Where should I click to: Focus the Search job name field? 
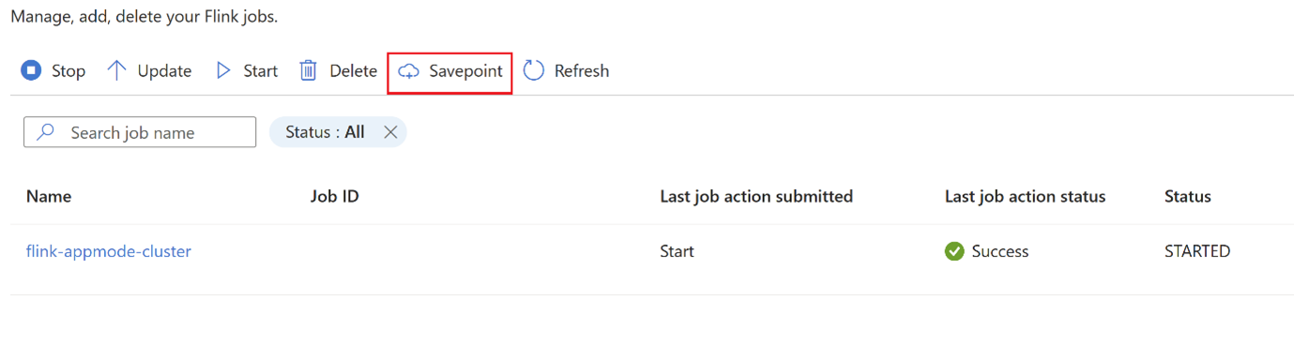click(x=140, y=132)
